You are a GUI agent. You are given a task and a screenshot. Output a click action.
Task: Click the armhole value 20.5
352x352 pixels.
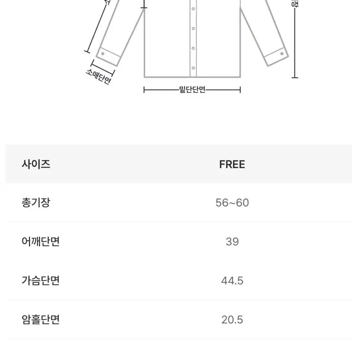(x=232, y=319)
